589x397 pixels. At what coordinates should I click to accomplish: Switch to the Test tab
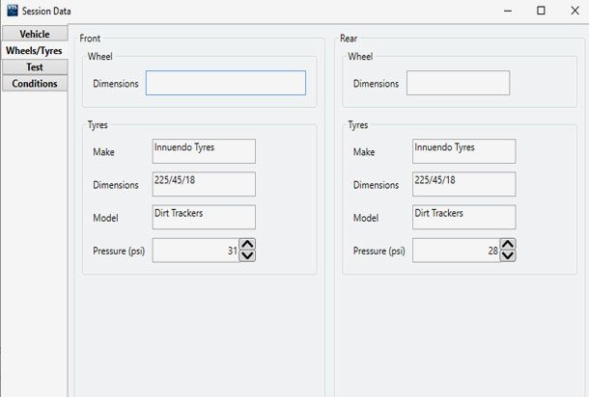coord(35,67)
